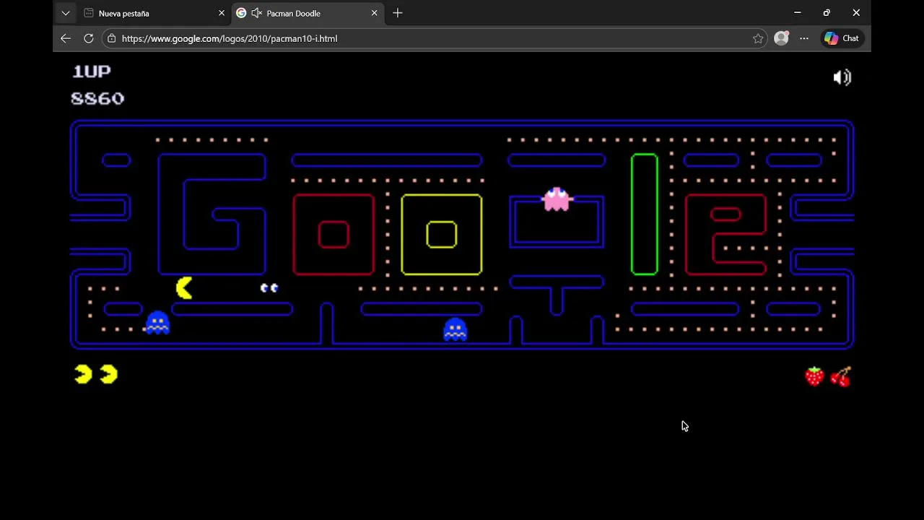Expand the tab search dropdown chevron
Screen dimensions: 924x520
click(66, 13)
